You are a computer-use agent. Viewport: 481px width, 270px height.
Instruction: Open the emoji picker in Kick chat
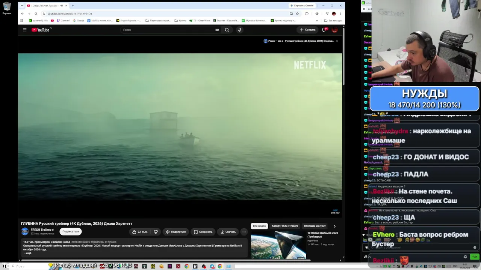tap(475, 247)
